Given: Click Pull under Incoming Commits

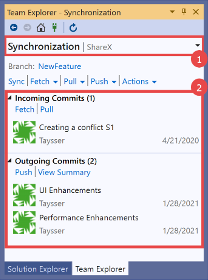Looking at the screenshot, I should click(47, 110).
